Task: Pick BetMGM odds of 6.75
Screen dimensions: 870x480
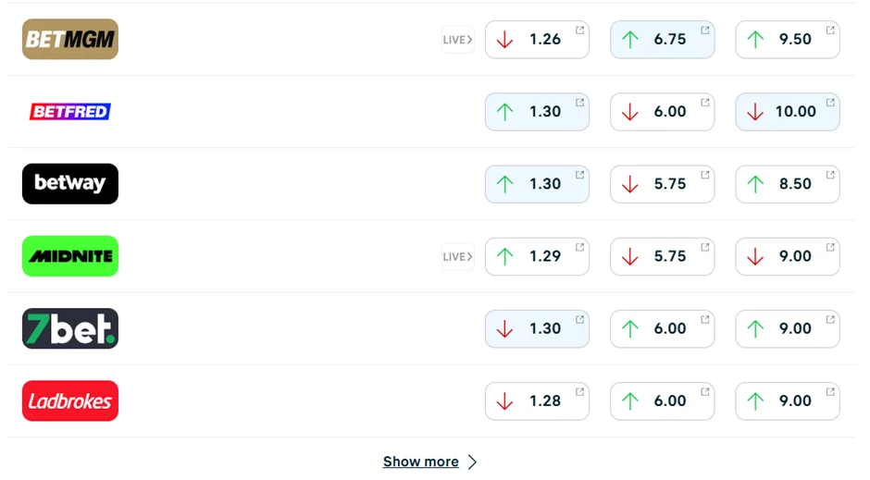Action: 662,40
